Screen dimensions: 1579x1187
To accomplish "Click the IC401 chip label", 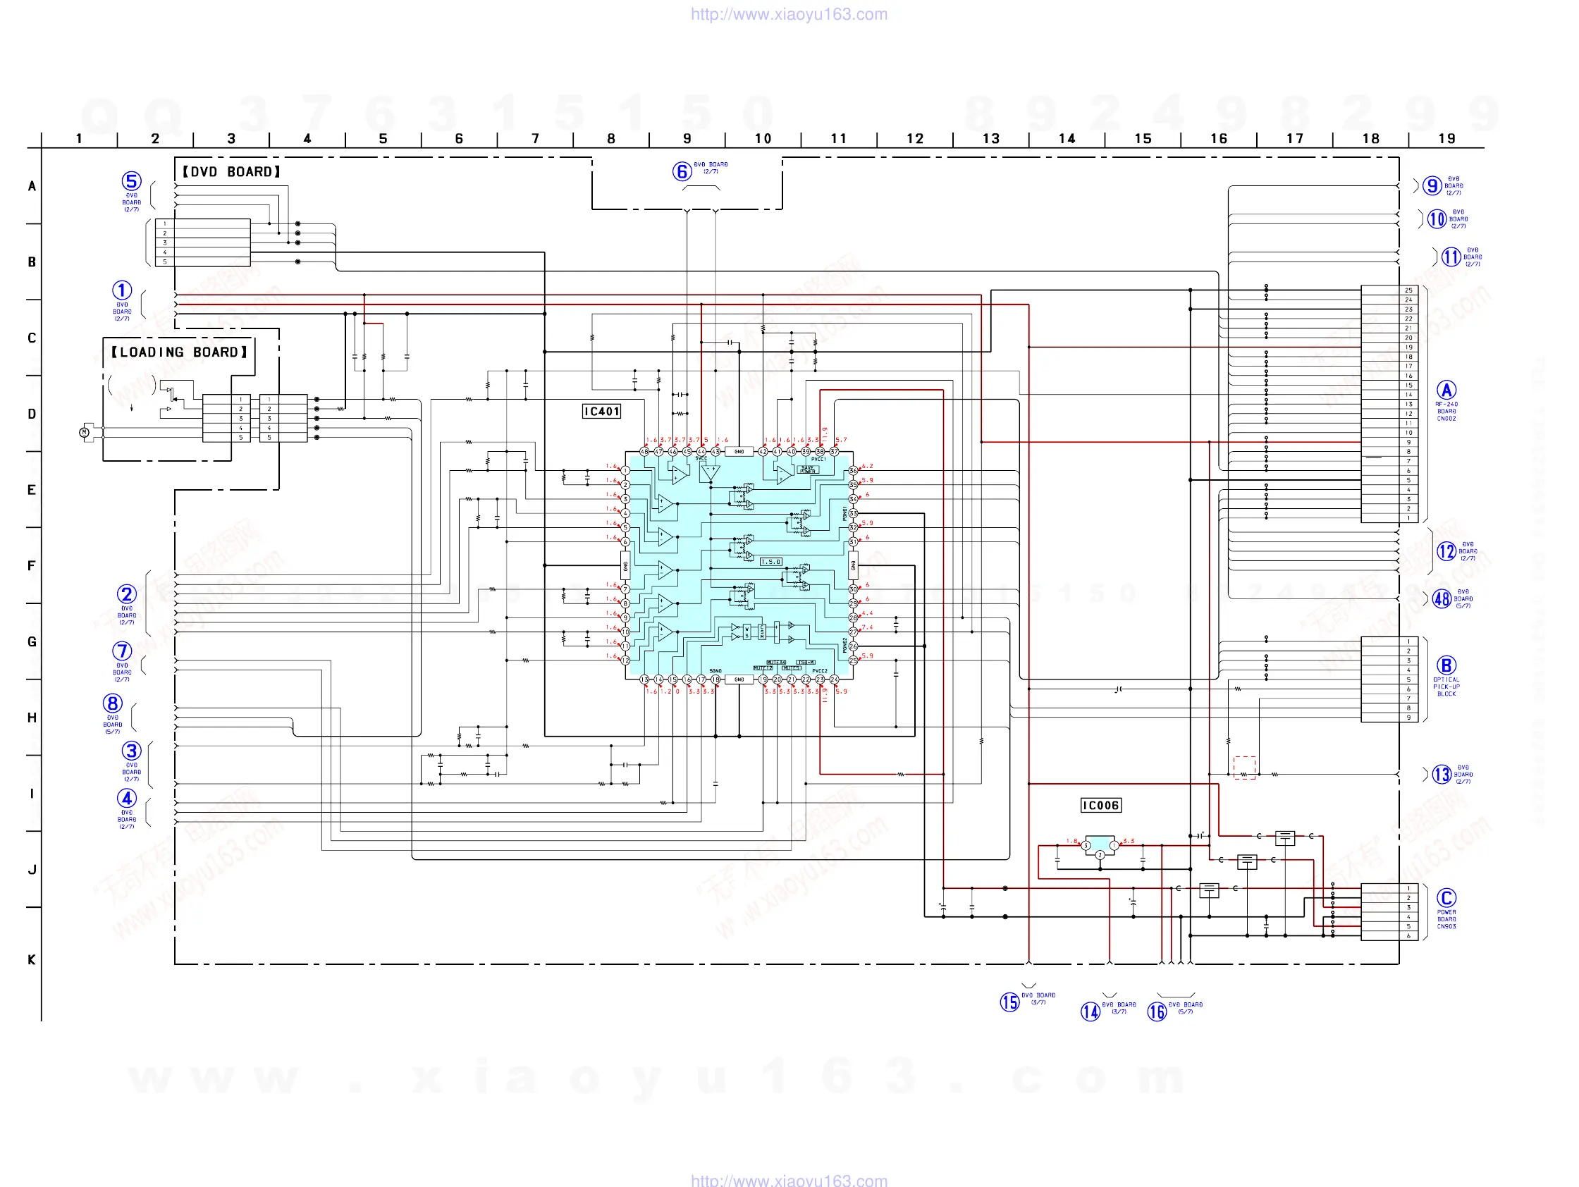I will tap(602, 411).
